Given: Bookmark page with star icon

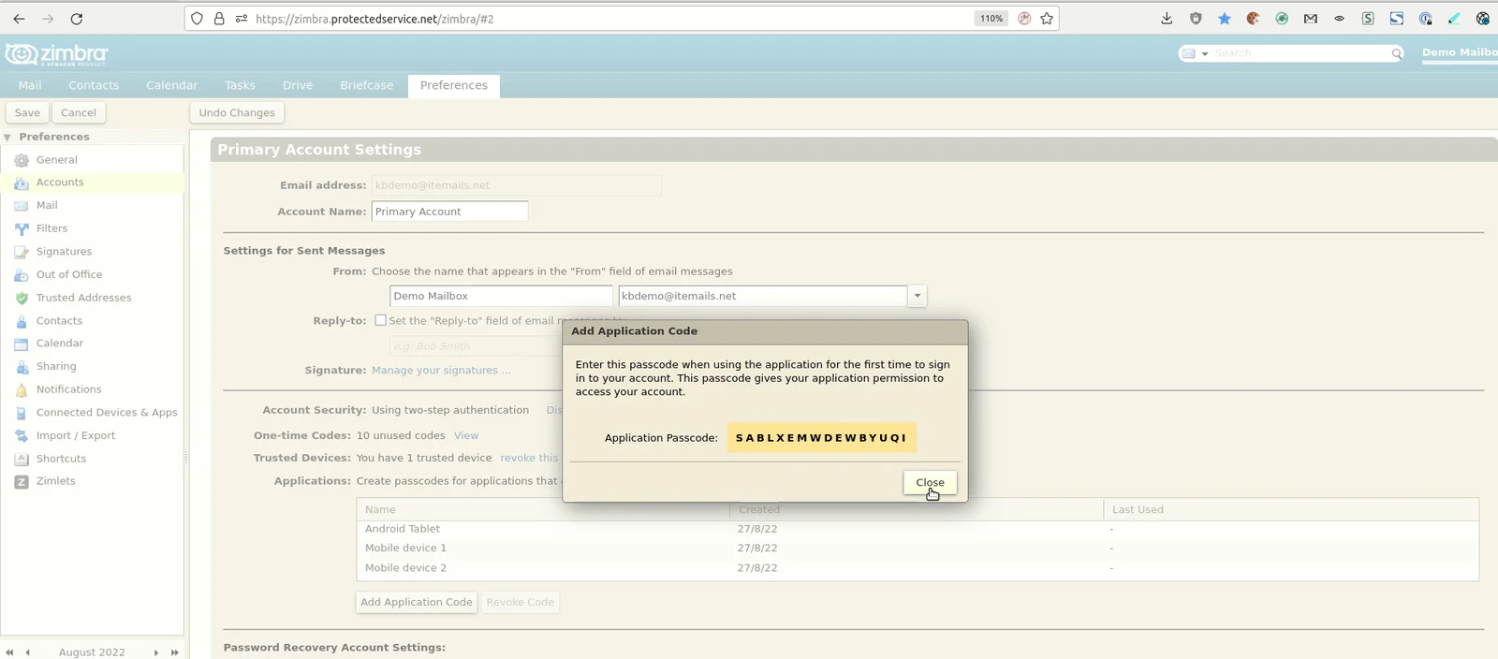Looking at the screenshot, I should pyautogui.click(x=1047, y=19).
